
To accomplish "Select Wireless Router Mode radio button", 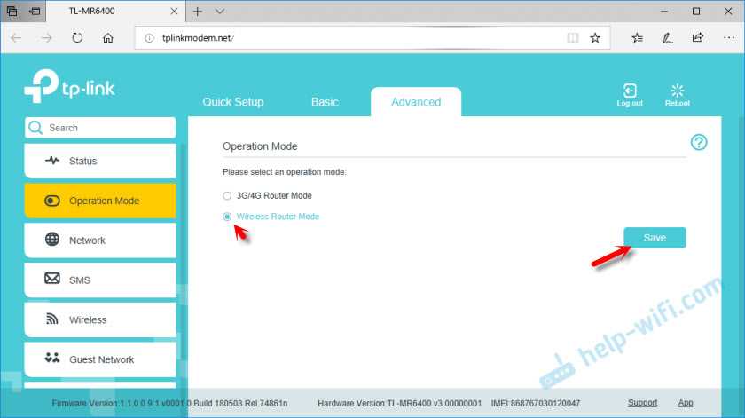I will click(x=227, y=217).
